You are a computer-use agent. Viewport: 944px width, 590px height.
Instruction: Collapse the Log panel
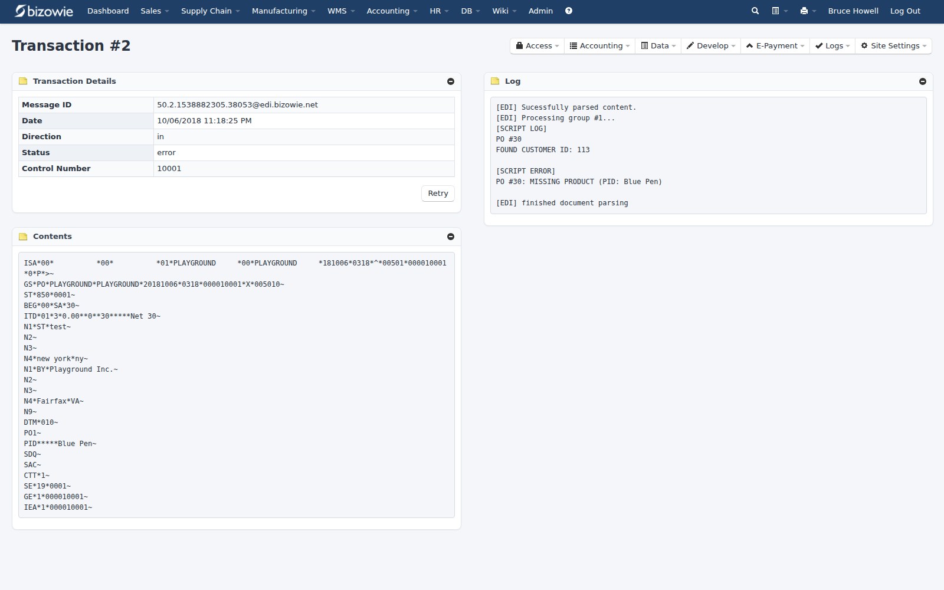922,81
